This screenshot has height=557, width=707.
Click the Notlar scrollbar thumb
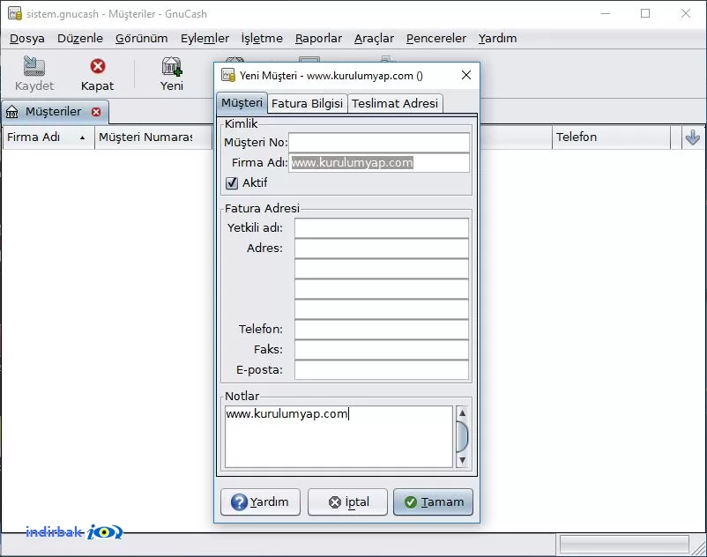(x=462, y=436)
